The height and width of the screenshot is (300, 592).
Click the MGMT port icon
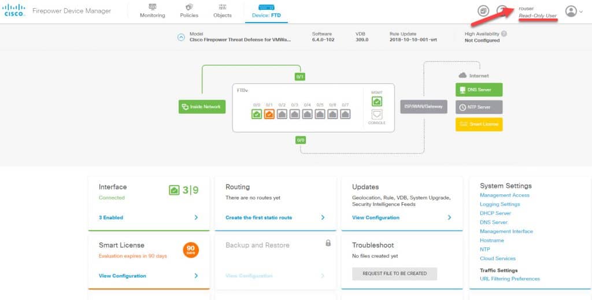point(377,101)
